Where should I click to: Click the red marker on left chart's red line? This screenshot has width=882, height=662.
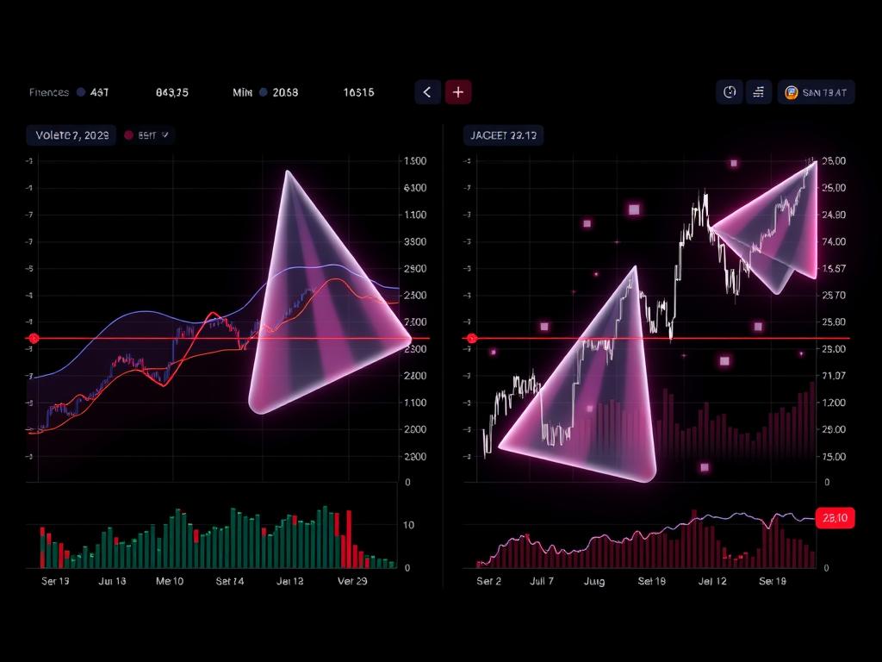click(34, 338)
